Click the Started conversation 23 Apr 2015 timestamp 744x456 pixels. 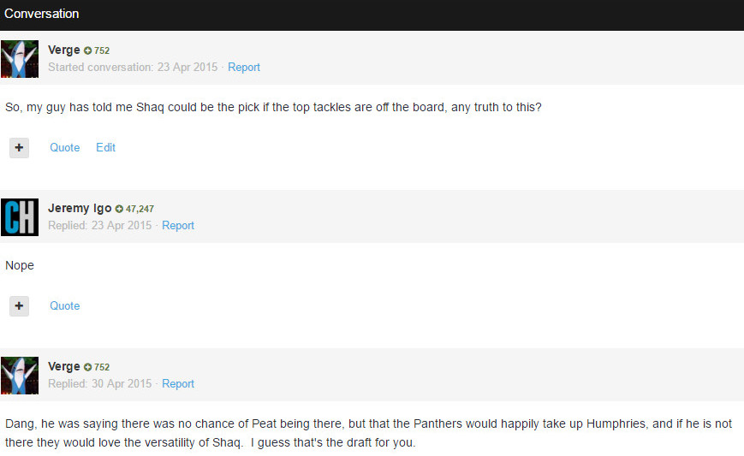[x=133, y=68]
